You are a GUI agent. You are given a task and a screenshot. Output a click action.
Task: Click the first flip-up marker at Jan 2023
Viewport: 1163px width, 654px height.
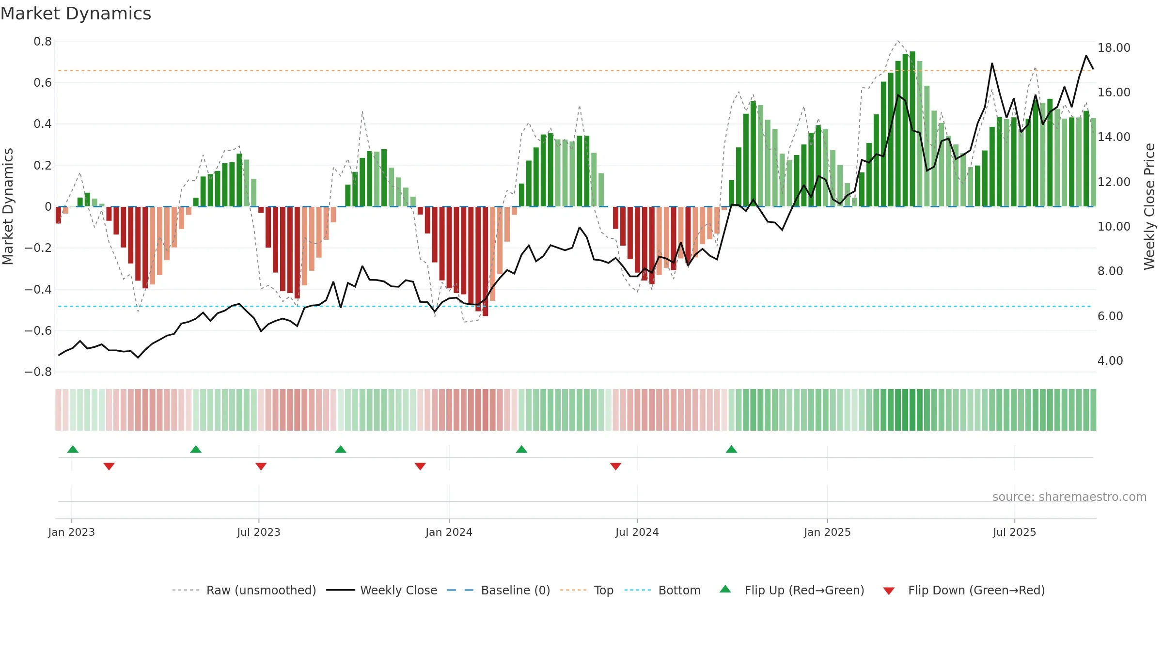[73, 449]
